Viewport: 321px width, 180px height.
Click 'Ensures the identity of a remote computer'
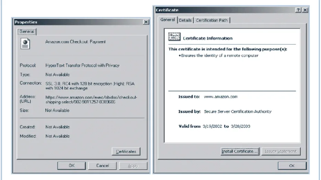click(x=220, y=56)
